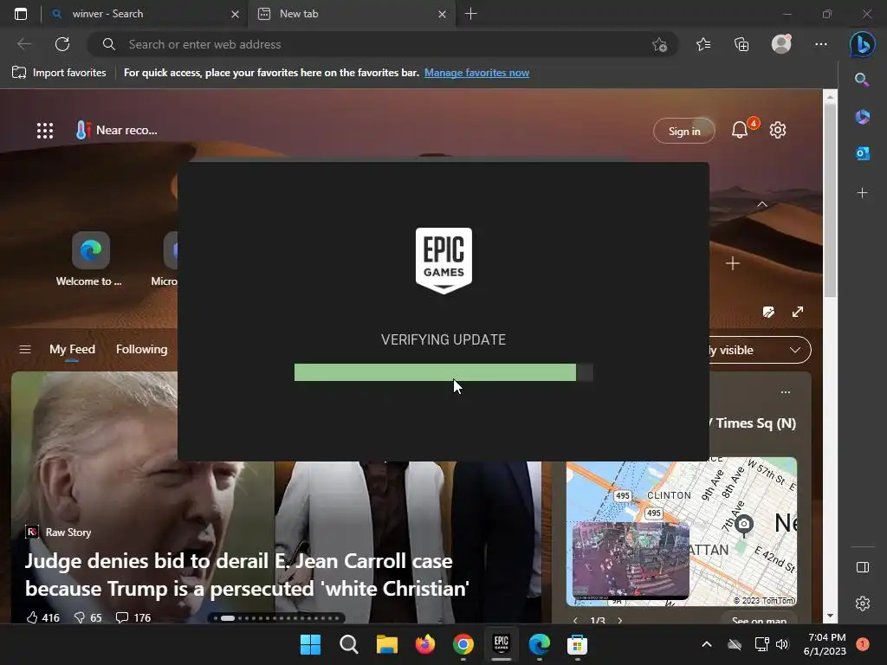
Task: Select the 'My Feed' tab
Action: click(72, 350)
